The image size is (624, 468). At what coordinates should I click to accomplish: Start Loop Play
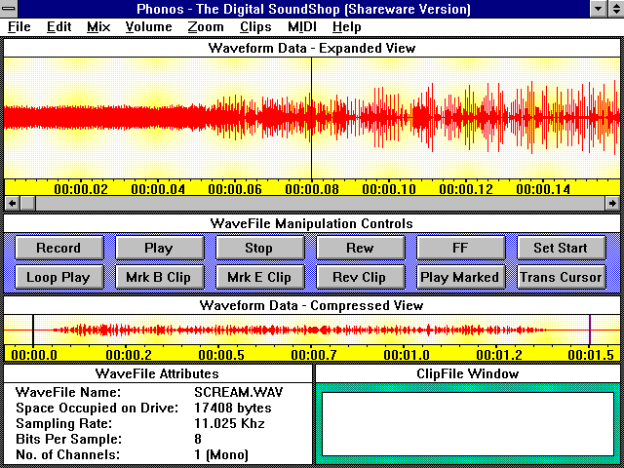(58, 277)
